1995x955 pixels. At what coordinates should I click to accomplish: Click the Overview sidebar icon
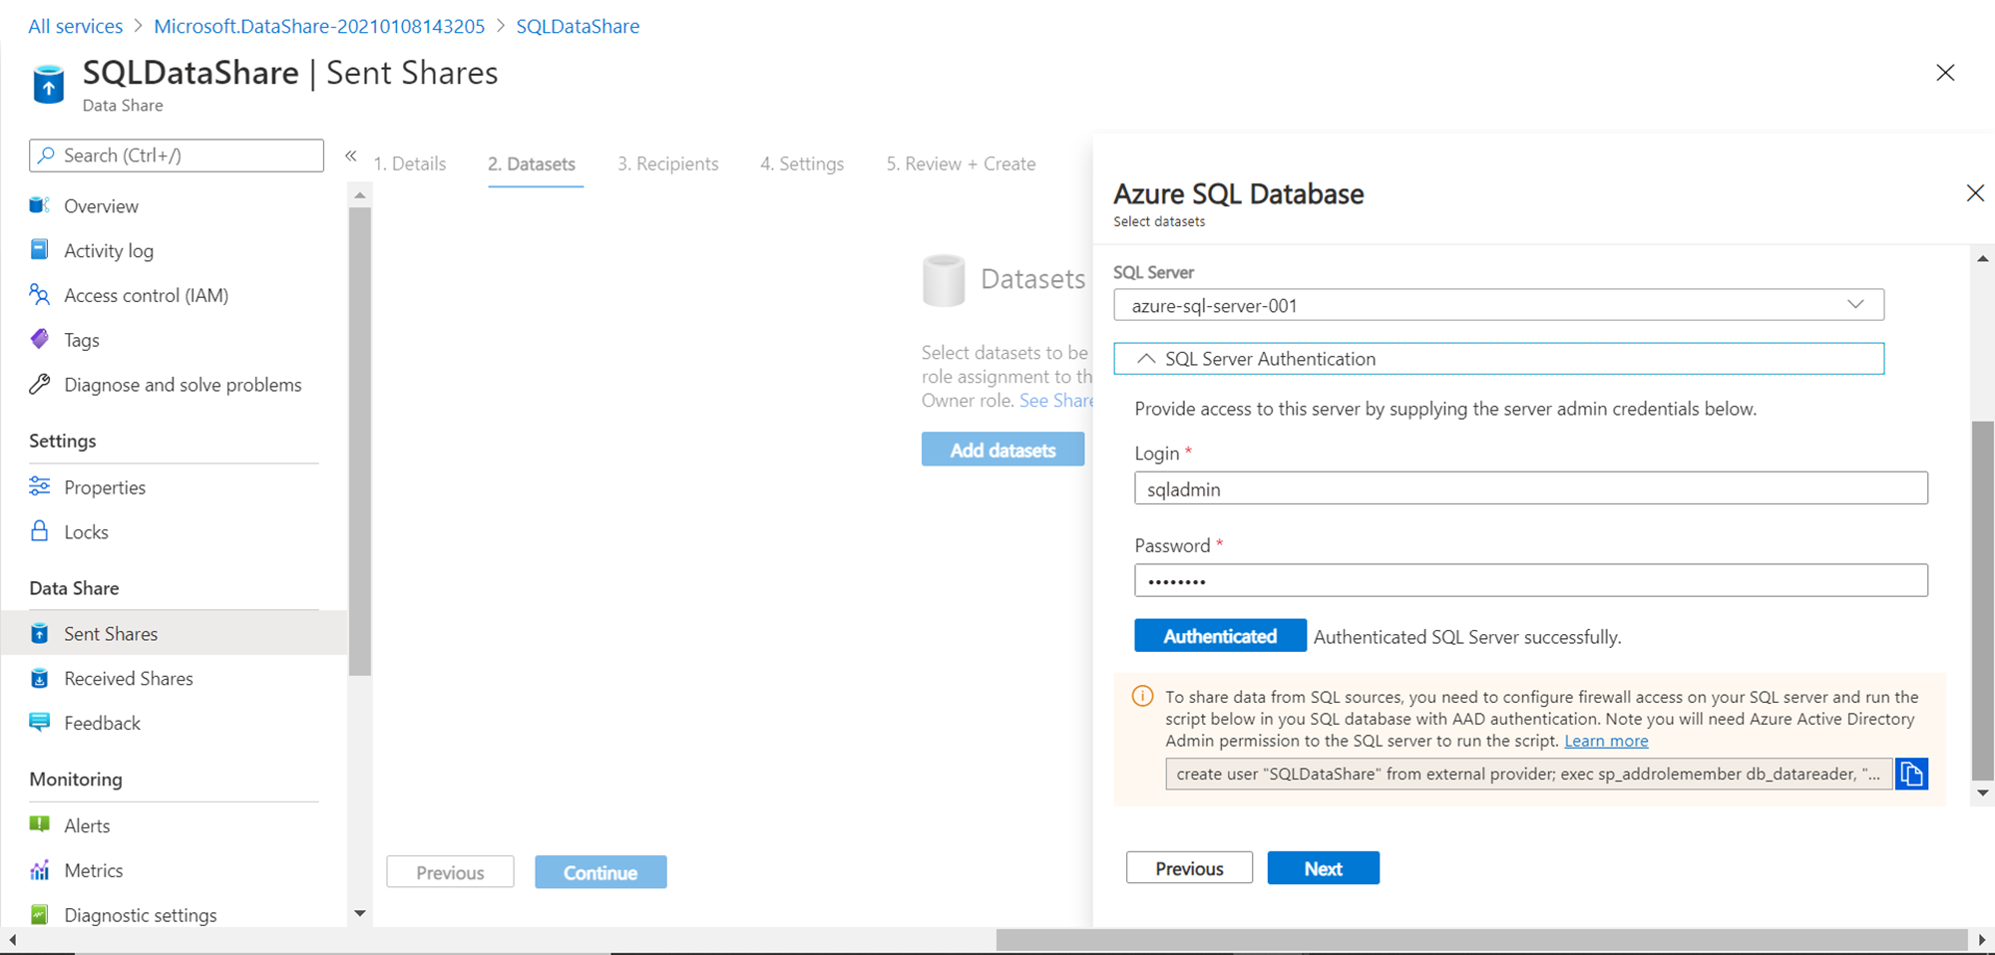pyautogui.click(x=40, y=205)
